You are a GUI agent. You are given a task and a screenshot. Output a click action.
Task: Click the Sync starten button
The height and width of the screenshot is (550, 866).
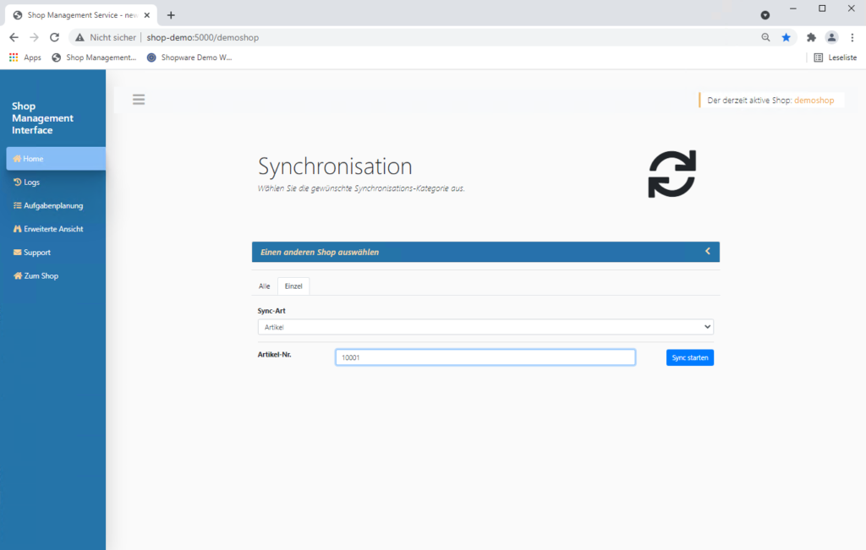point(690,357)
